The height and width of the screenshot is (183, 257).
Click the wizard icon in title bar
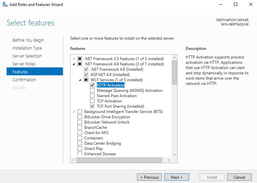(x=5, y=5)
